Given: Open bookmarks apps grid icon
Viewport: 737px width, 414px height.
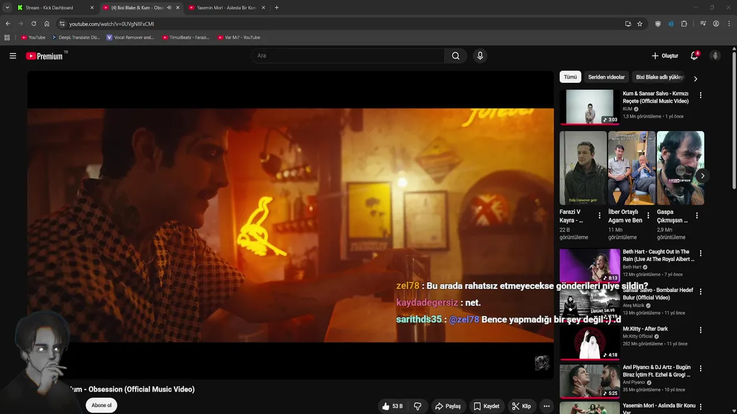Looking at the screenshot, I should (7, 37).
